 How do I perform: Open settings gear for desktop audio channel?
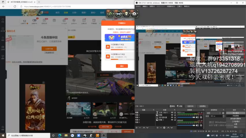tap(201, 125)
